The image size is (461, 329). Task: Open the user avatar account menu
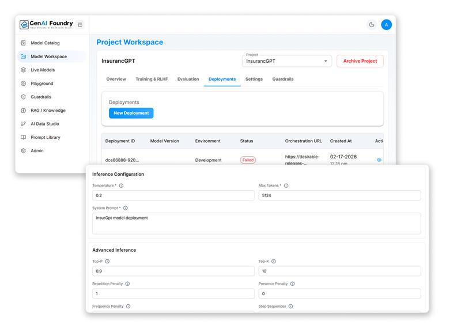387,24
